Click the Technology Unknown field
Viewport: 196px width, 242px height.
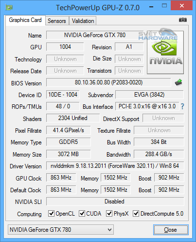click(x=65, y=59)
